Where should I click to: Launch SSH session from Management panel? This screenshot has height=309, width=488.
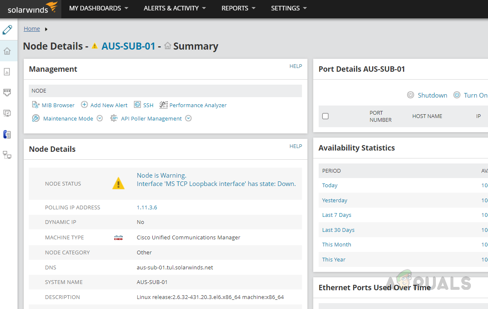coord(148,105)
